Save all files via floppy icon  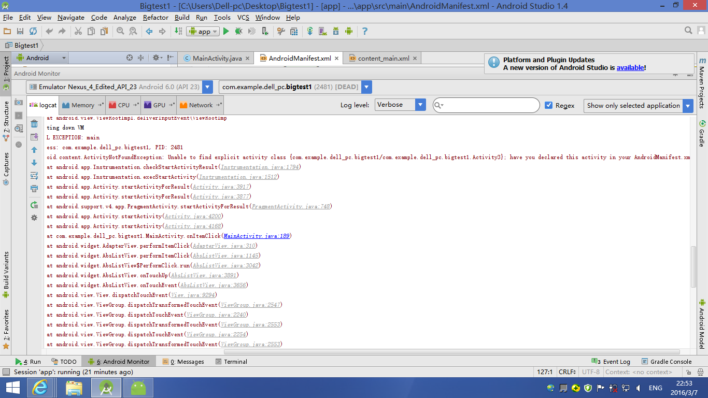coord(20,32)
